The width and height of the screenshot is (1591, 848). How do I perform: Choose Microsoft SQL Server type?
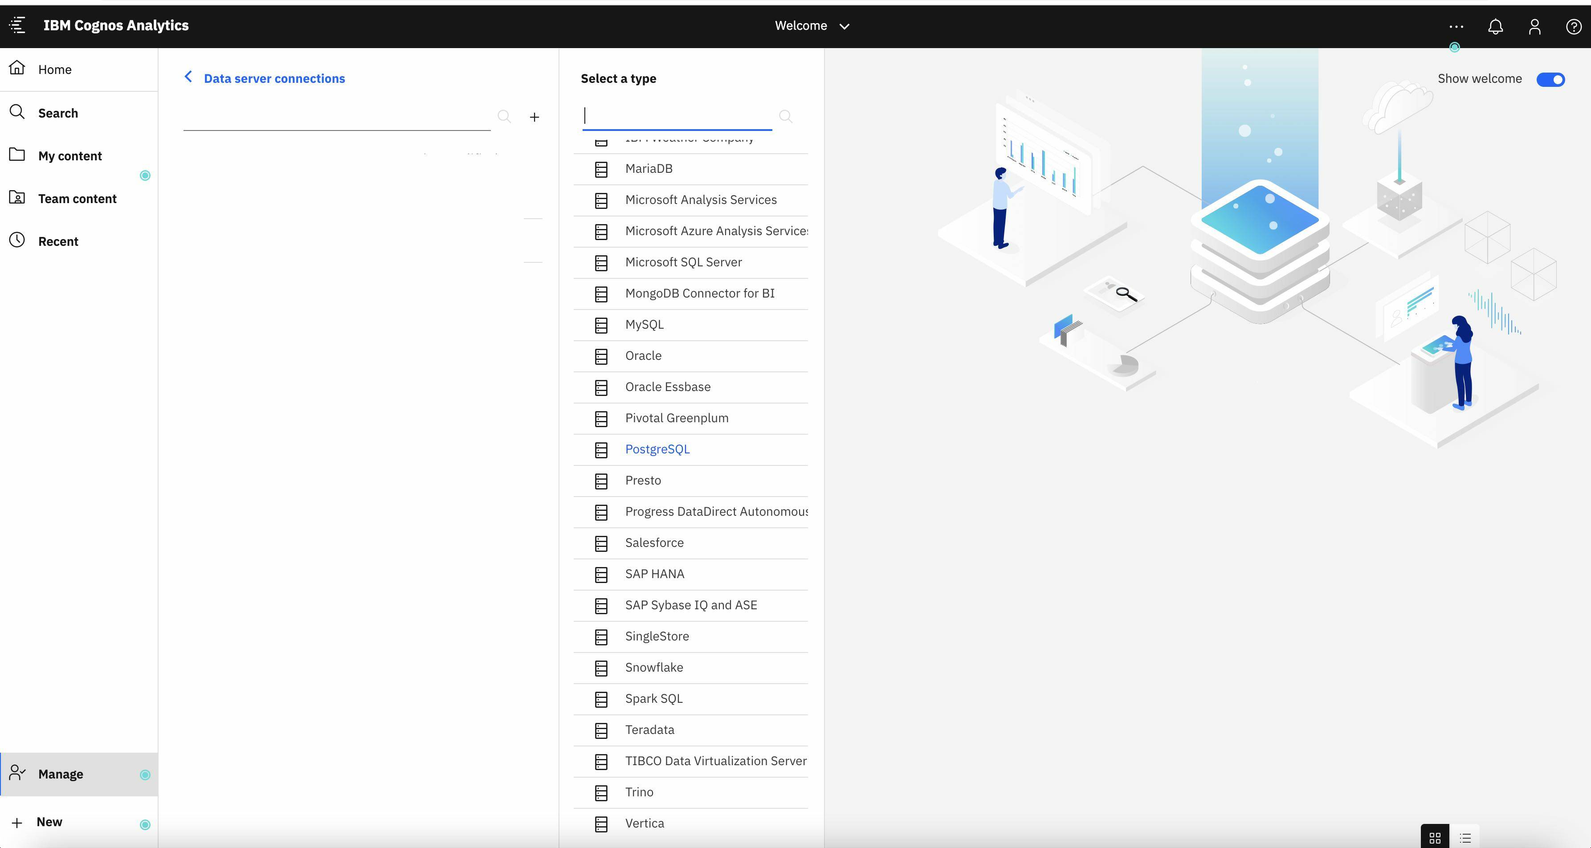(683, 262)
